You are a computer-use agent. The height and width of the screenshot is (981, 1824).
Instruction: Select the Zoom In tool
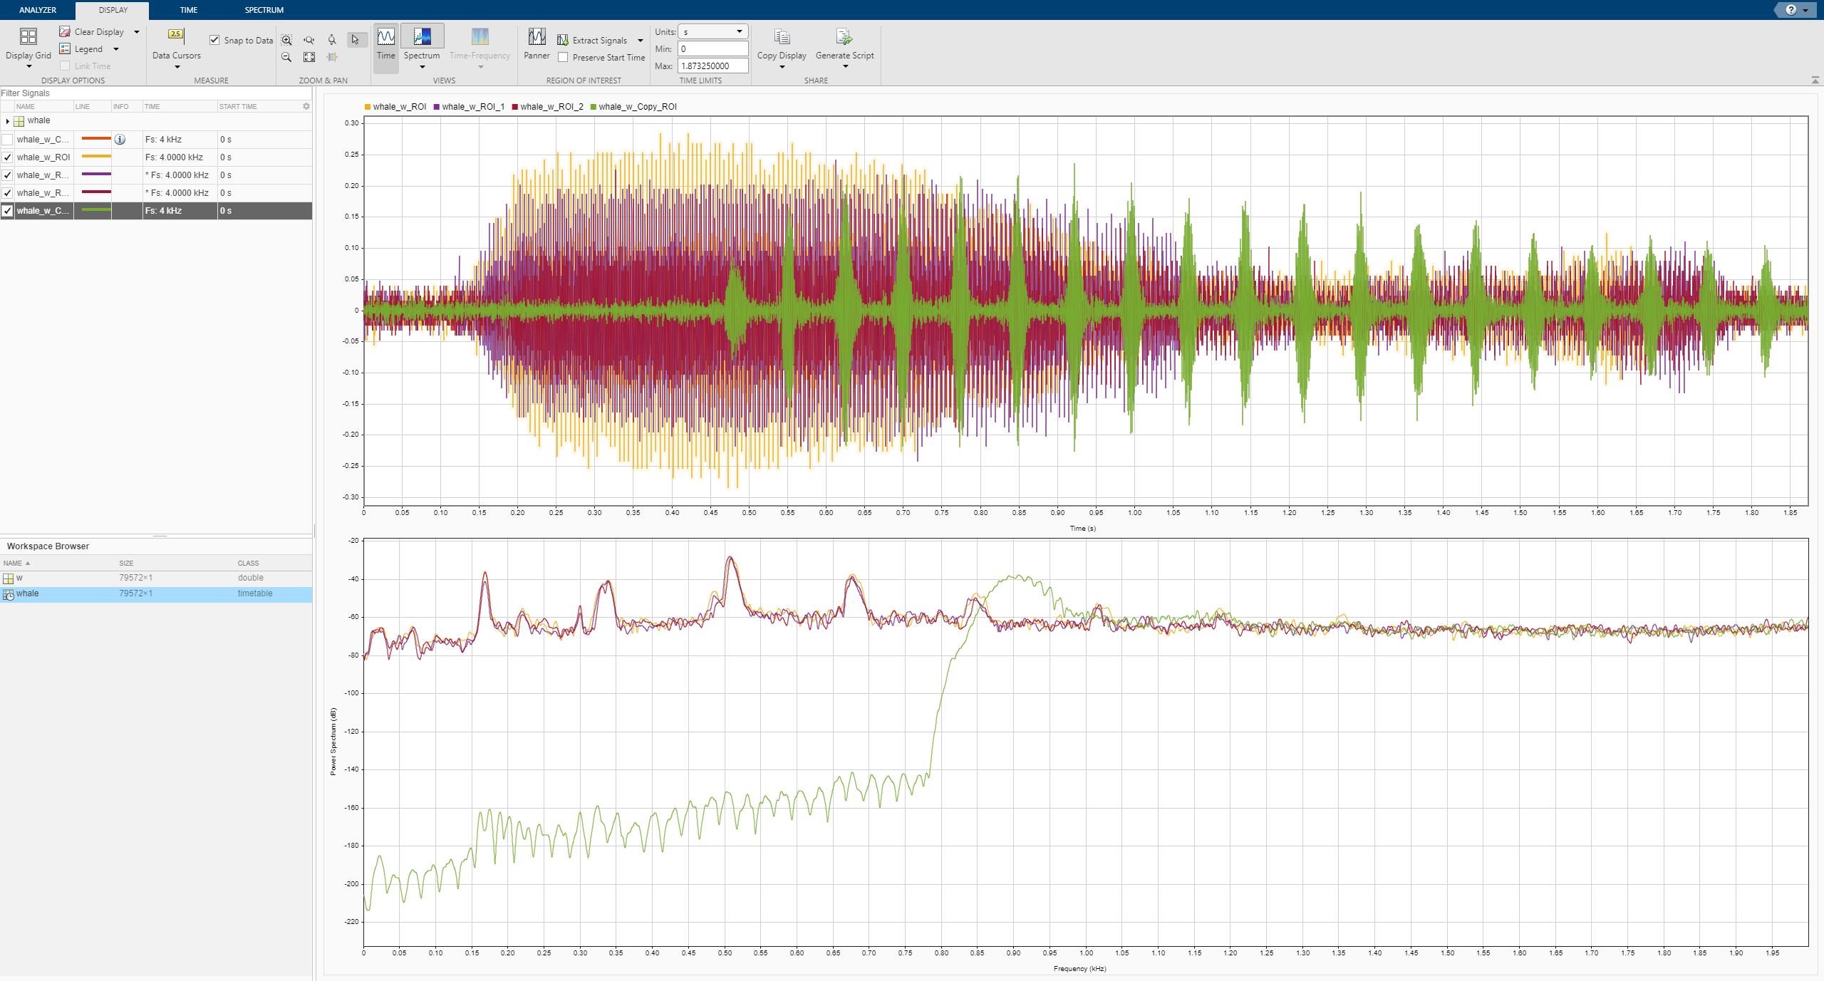(x=286, y=41)
